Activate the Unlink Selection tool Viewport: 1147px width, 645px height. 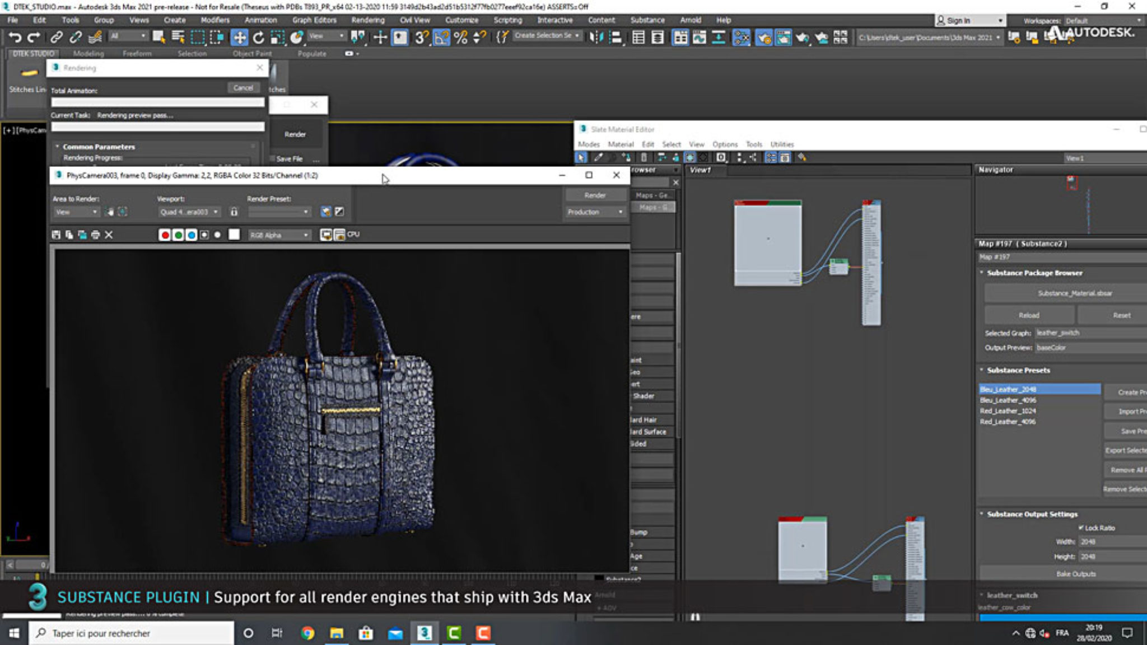pyautogui.click(x=76, y=38)
